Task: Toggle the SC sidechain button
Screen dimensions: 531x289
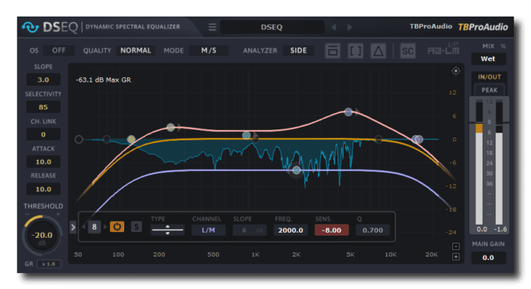Action: pyautogui.click(x=407, y=51)
